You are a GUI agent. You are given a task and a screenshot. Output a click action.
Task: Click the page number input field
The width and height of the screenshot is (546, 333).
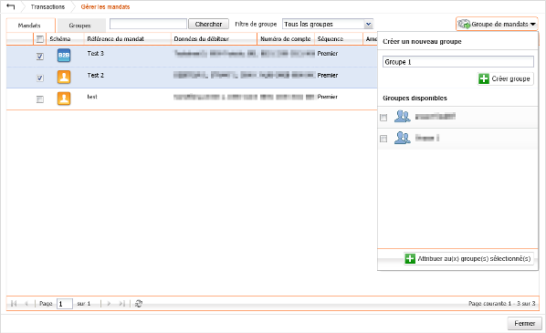(x=65, y=304)
